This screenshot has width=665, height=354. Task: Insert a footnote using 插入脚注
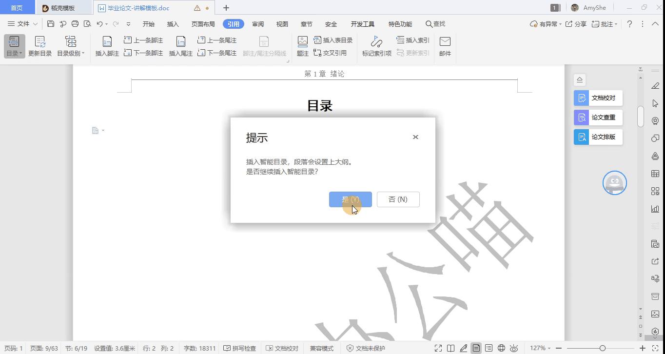coord(106,46)
